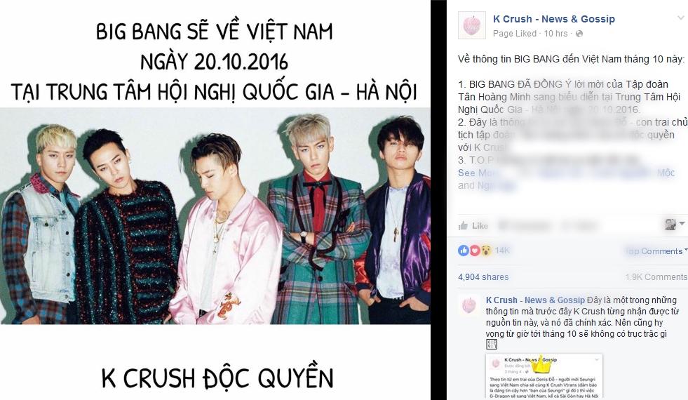Open K Crush - News & Gossip page title
Viewport: 688px width, 400px height.
pyautogui.click(x=554, y=19)
